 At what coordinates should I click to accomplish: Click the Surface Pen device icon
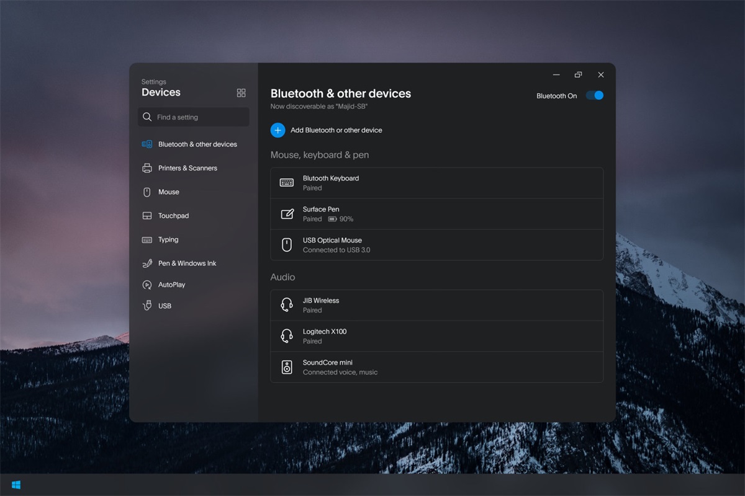pyautogui.click(x=287, y=214)
